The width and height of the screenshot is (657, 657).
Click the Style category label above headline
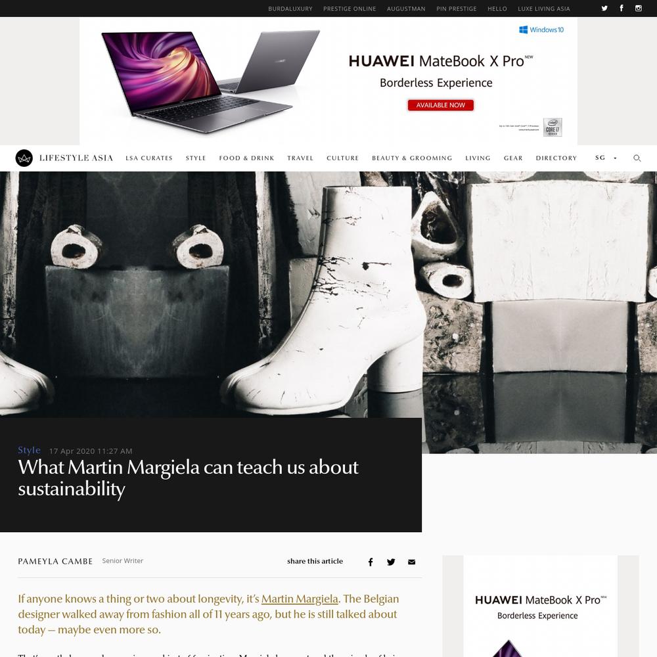[29, 450]
